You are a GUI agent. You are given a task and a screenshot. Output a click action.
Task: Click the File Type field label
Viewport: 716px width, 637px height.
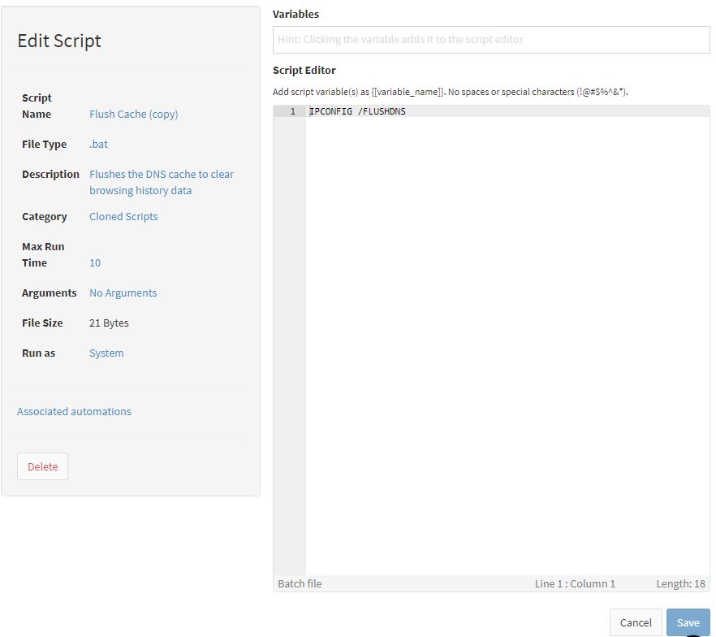[x=44, y=145]
